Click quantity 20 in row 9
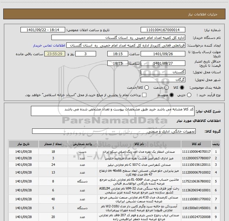This screenshot has height=221, width=229. coord(53,217)
